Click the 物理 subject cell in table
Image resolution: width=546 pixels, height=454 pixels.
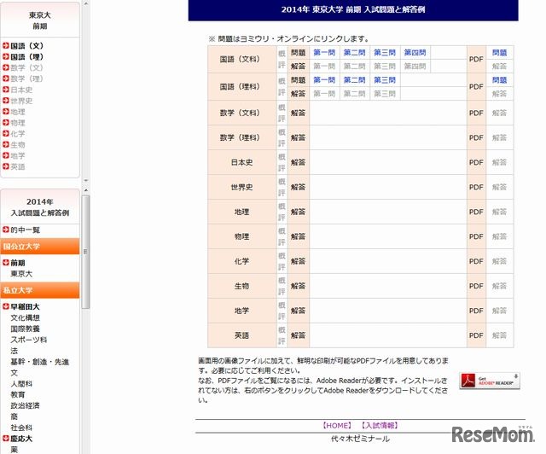click(x=242, y=236)
